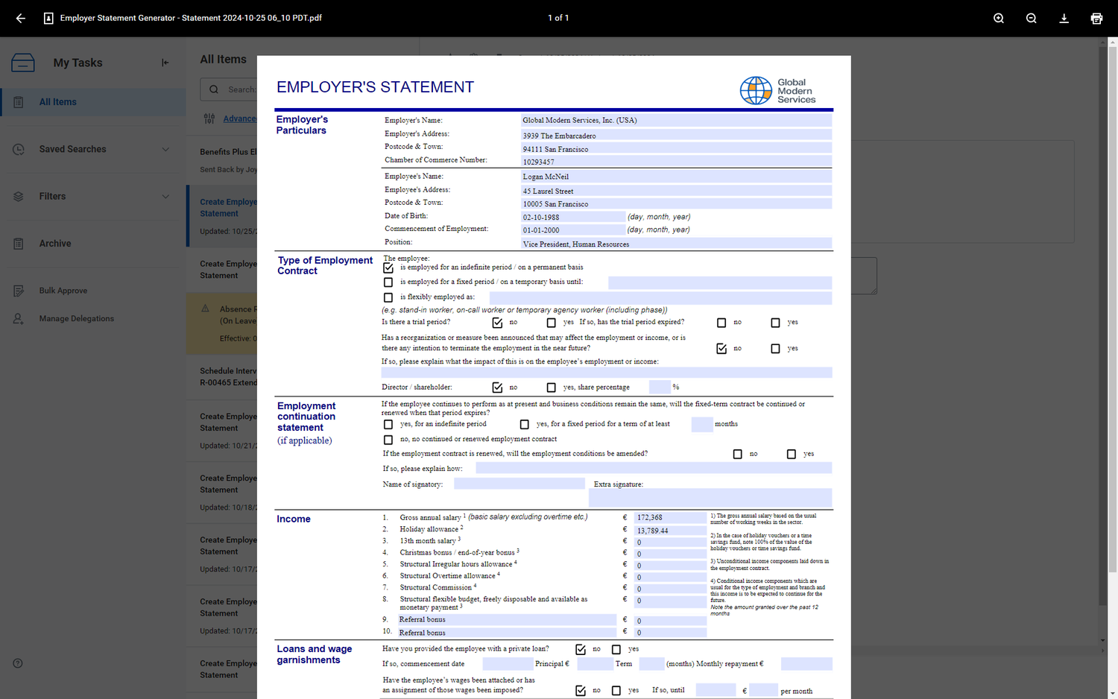The width and height of the screenshot is (1118, 699).
Task: Zoom out of the PDF document
Action: click(1032, 18)
